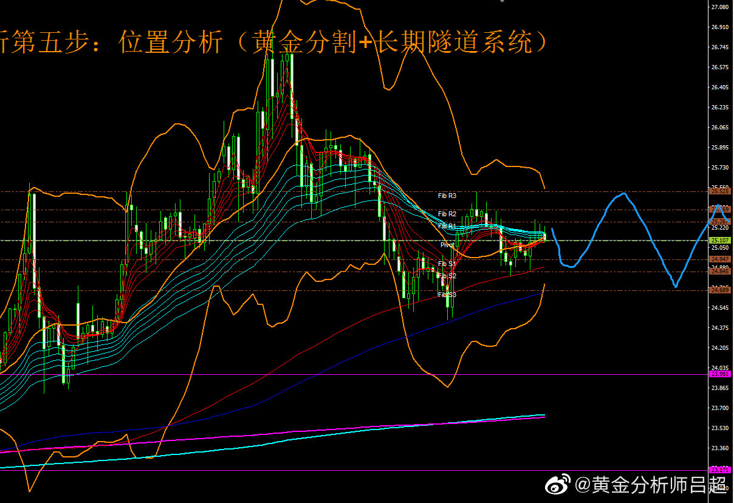Click the 24.375 label on price axis
The width and height of the screenshot is (734, 503).
[719, 328]
